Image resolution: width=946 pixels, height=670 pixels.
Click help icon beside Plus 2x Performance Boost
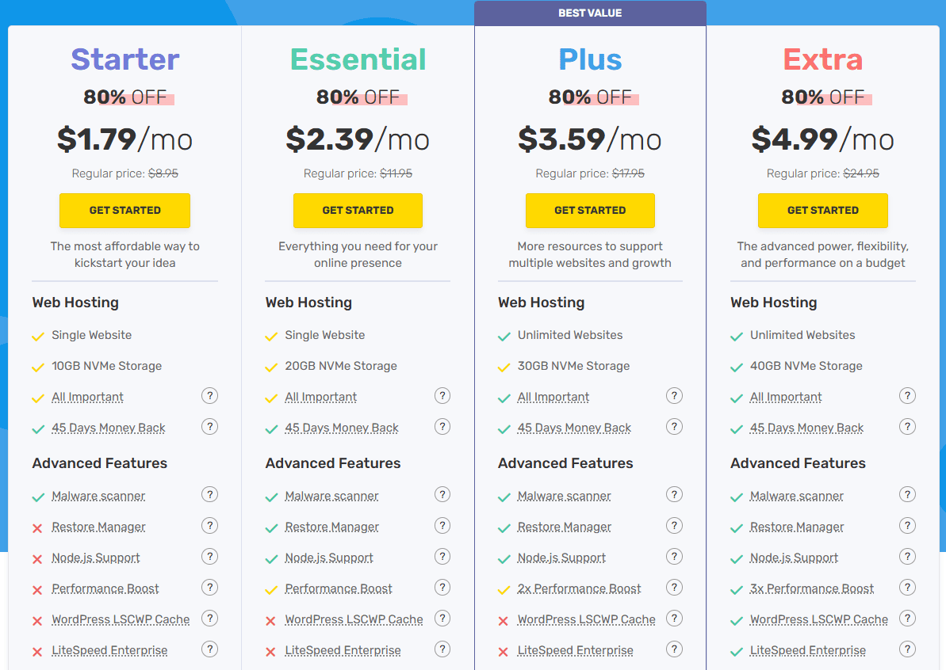pos(674,588)
